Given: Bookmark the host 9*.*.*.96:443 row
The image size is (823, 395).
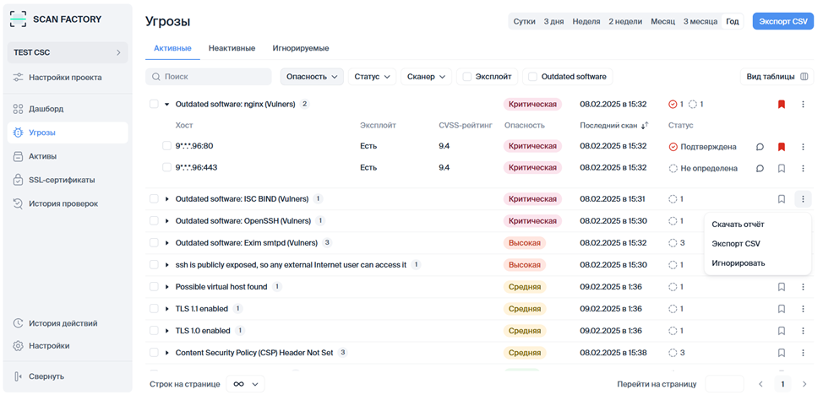Looking at the screenshot, I should [x=781, y=168].
